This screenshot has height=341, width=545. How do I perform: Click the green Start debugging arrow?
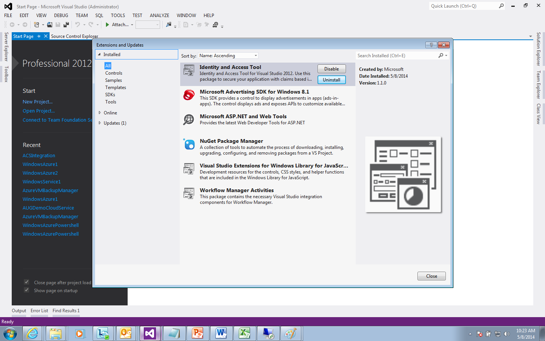pos(107,25)
